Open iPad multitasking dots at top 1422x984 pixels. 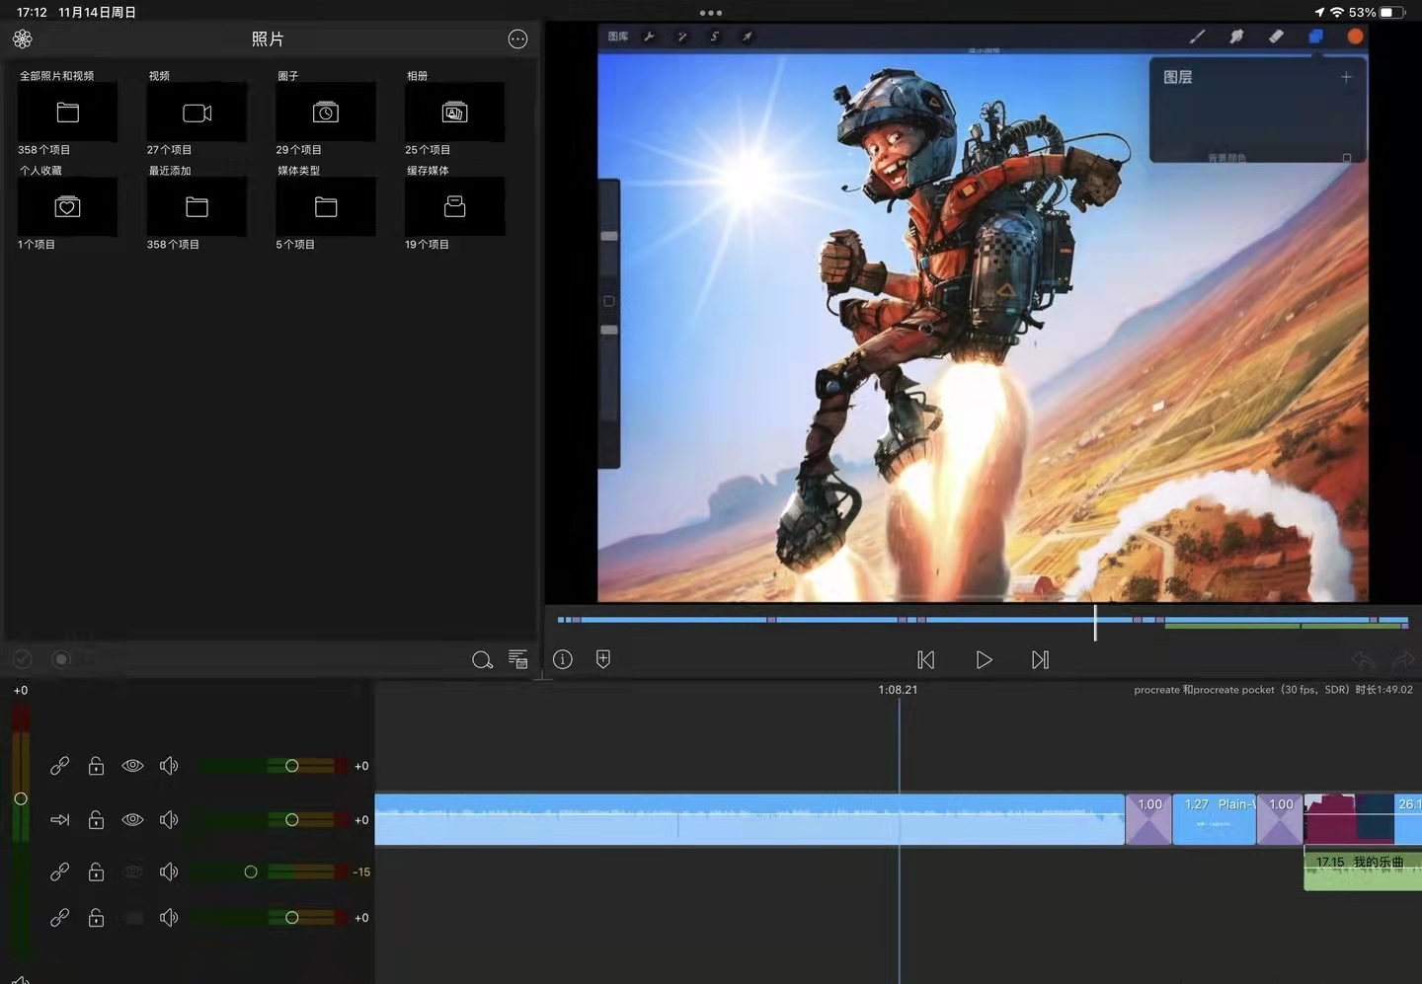tap(711, 13)
